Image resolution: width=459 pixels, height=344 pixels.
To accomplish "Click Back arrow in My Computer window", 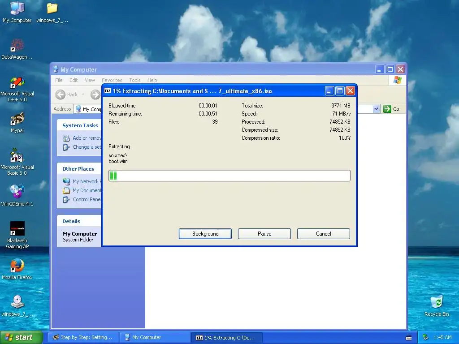I will click(61, 95).
